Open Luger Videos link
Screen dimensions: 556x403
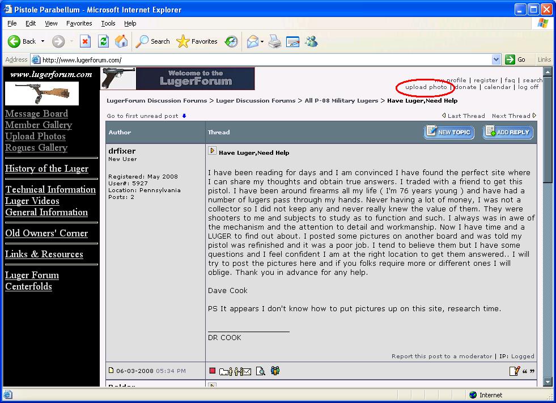[x=32, y=201]
